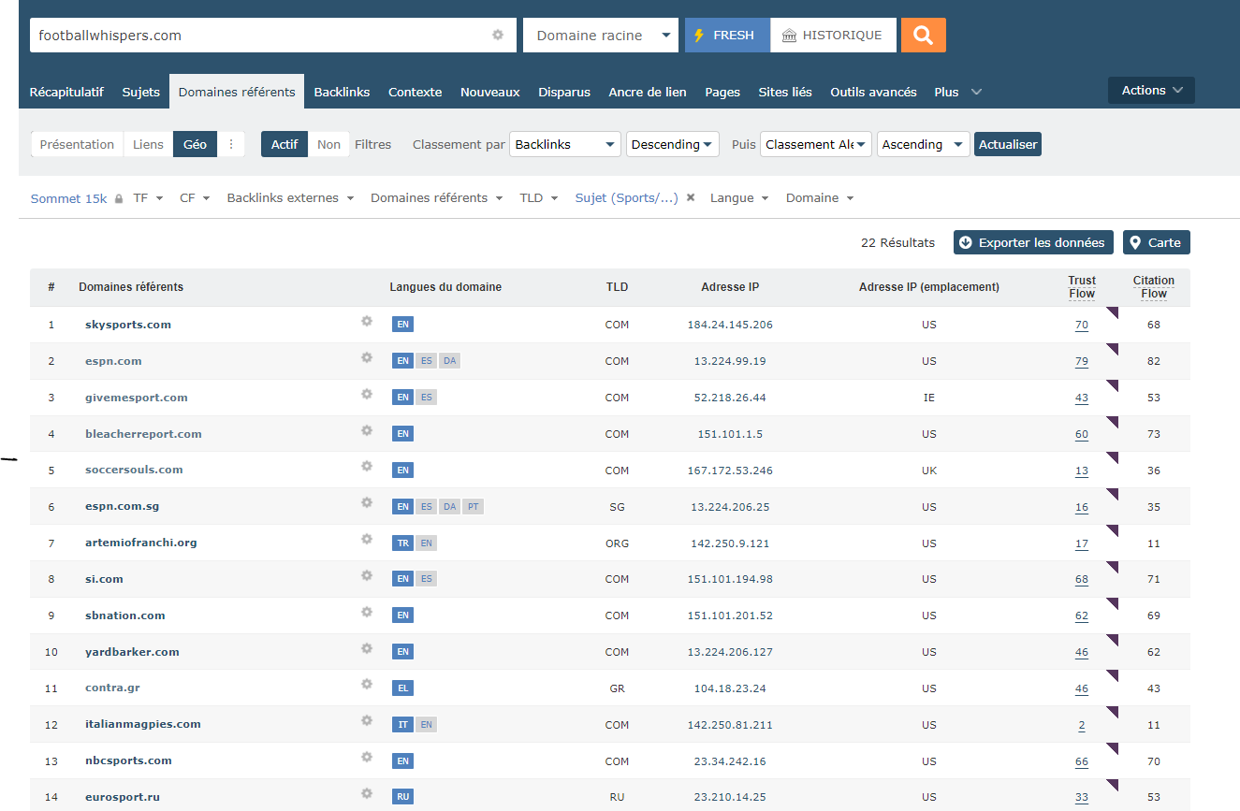This screenshot has width=1240, height=811.
Task: Expand the Langue filter
Action: tap(739, 198)
